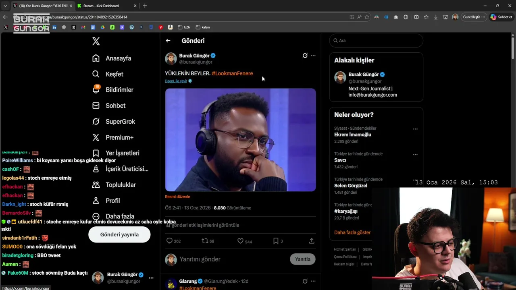This screenshot has height=290, width=516.
Task: Click the Yanıtla button
Action: click(x=303, y=259)
